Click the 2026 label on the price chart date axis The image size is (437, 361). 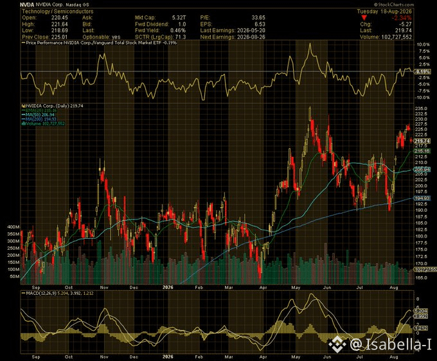tap(168, 288)
